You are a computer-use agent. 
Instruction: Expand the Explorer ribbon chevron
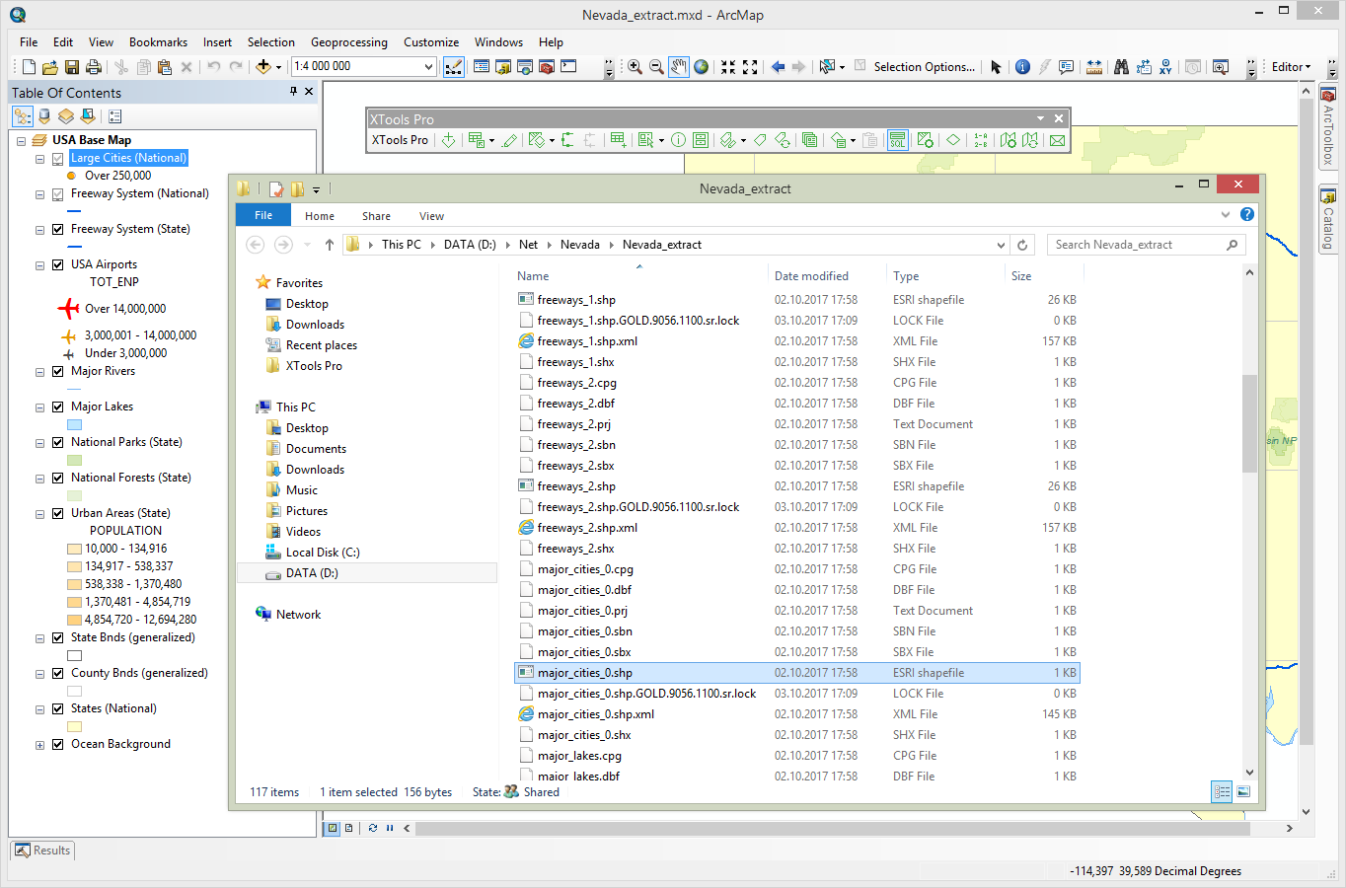click(1226, 214)
